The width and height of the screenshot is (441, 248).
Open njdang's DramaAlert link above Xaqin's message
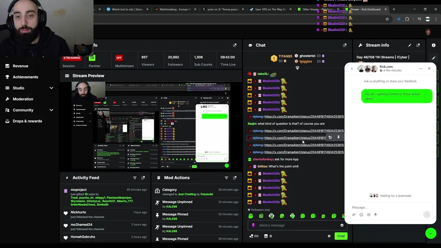(304, 116)
